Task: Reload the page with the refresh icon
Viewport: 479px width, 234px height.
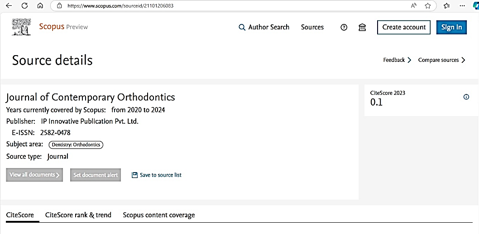Action: coord(25,5)
